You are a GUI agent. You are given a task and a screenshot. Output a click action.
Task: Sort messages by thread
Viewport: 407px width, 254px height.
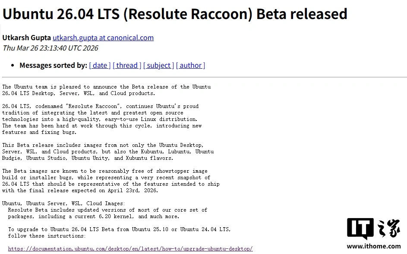127,65
